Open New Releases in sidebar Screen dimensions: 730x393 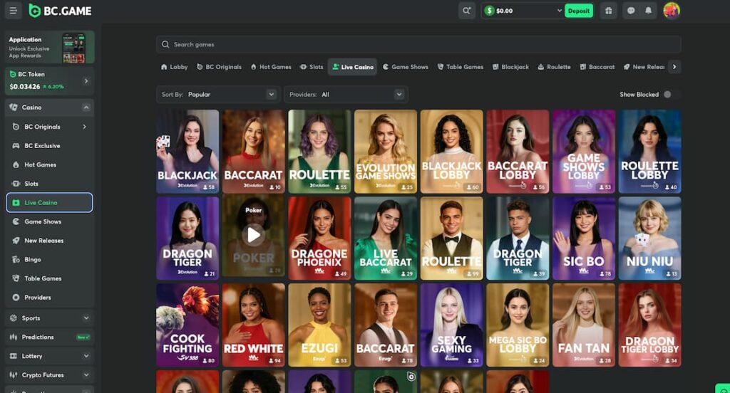pos(49,241)
